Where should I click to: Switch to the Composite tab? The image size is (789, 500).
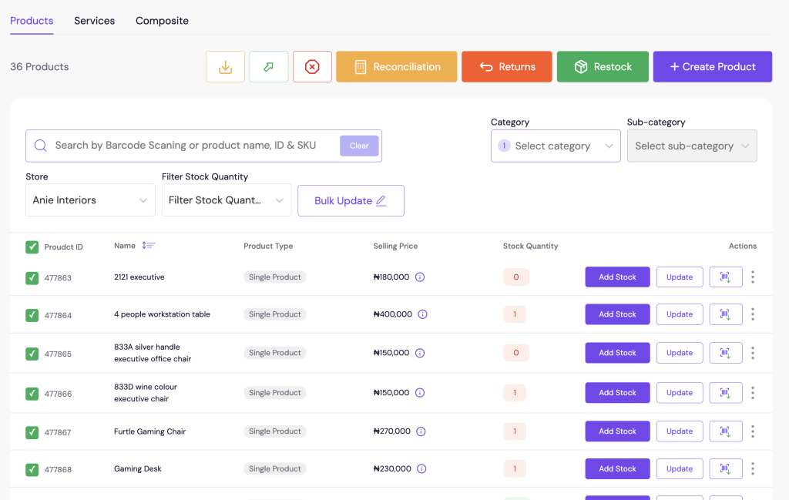click(162, 21)
